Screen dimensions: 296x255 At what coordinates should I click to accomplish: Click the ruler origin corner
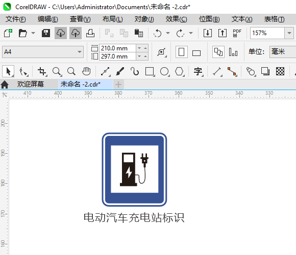click(x=5, y=95)
